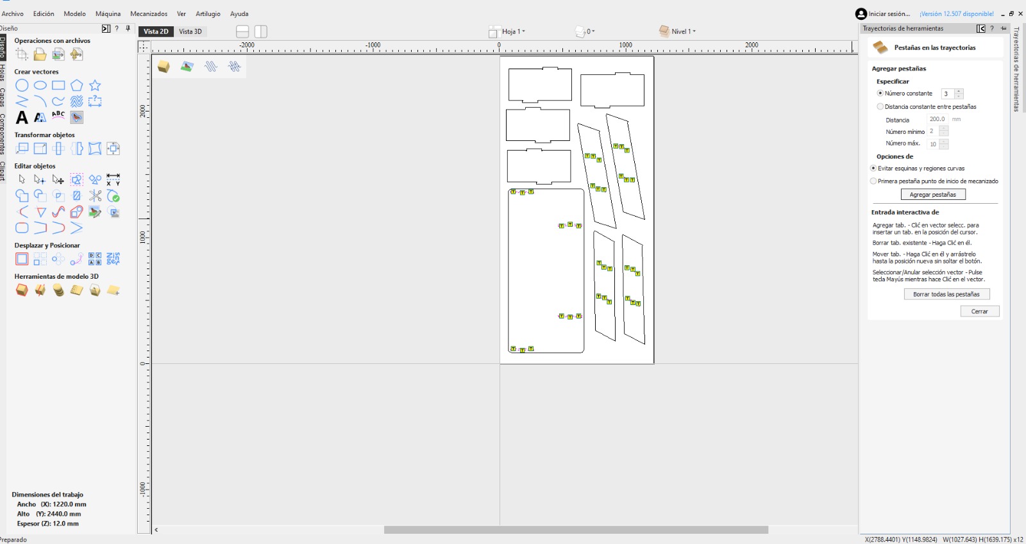Select the draw star tool

pos(95,85)
